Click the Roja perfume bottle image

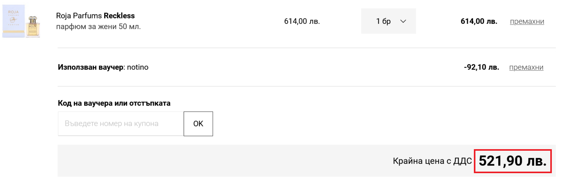click(33, 27)
